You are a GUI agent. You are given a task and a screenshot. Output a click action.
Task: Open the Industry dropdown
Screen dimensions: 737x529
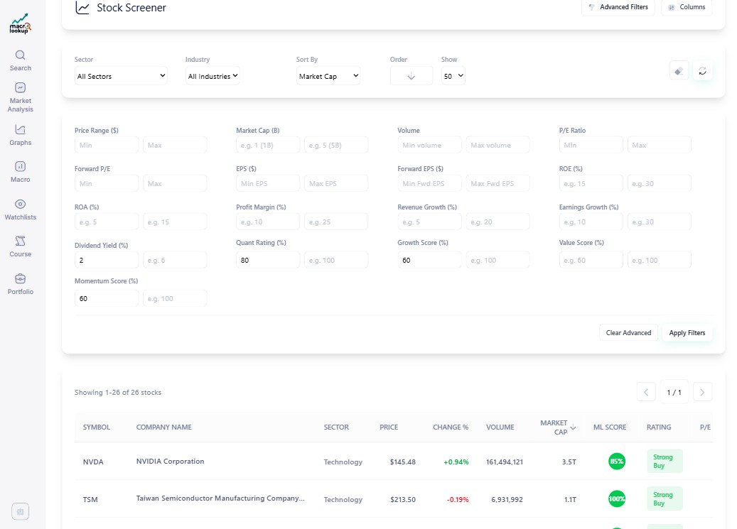tap(213, 76)
